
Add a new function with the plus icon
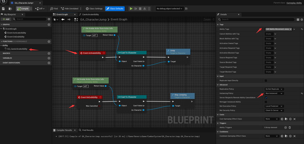[x=49, y=41]
